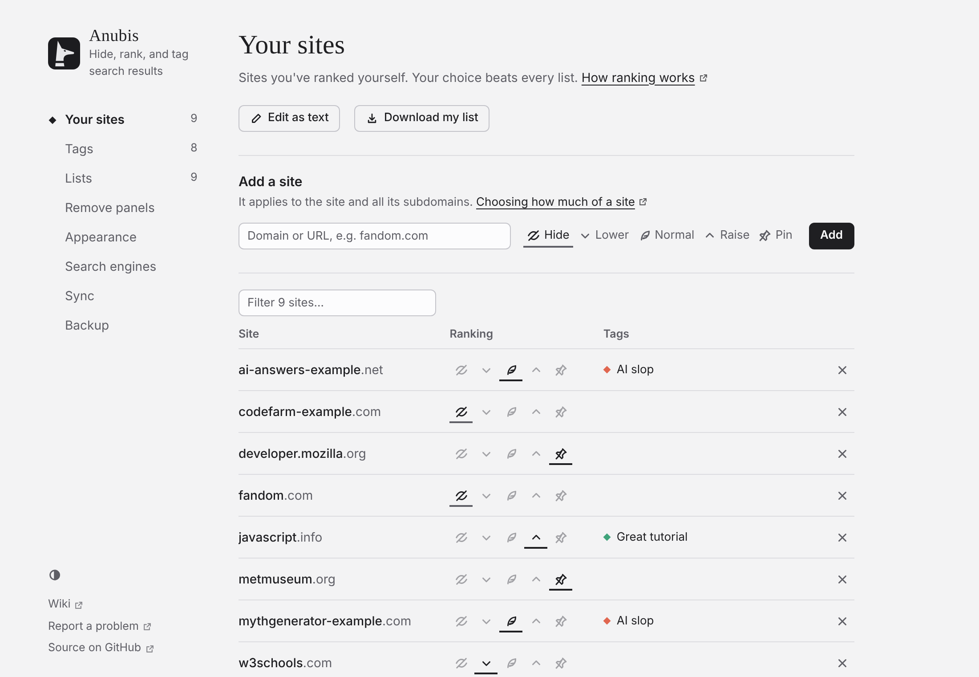The width and height of the screenshot is (979, 677).
Task: Click the Anubis jackal logo
Action: coord(64,53)
